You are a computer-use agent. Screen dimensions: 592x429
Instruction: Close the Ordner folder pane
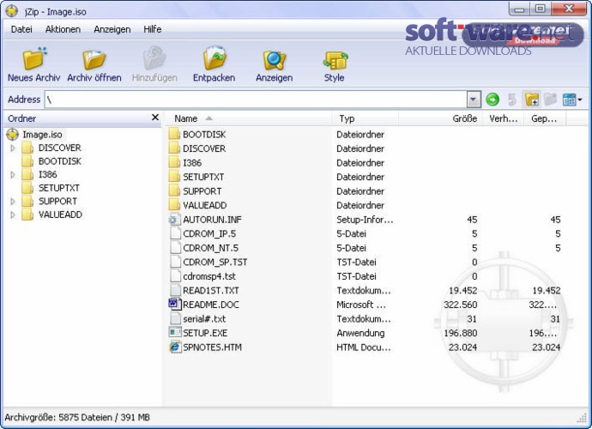tap(155, 118)
